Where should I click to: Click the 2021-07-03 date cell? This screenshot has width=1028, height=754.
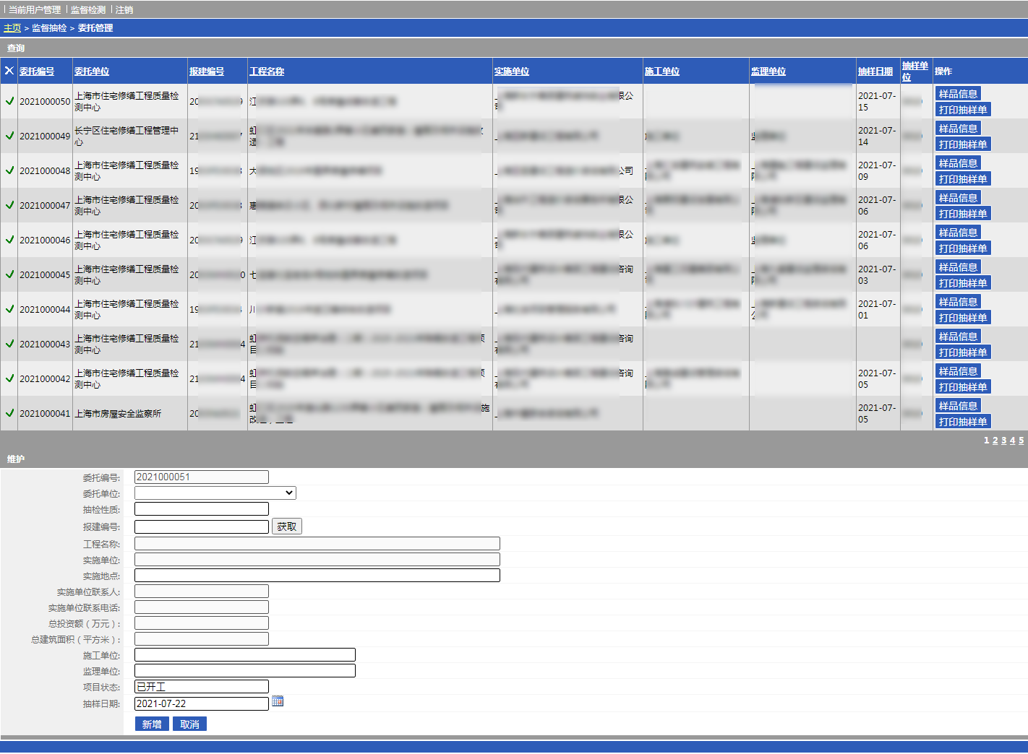(877, 274)
